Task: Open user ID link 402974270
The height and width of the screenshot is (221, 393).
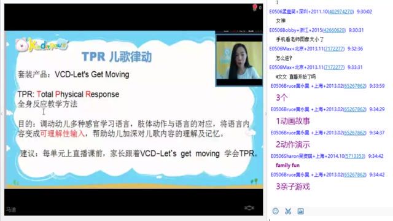Action: 341,12
